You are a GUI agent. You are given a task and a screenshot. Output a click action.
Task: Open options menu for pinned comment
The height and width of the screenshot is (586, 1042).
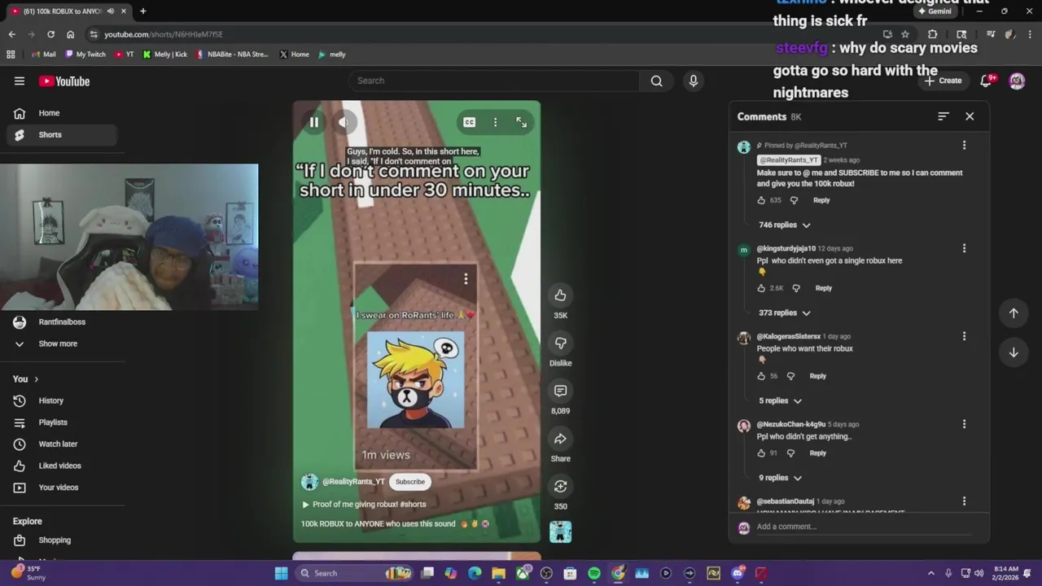pyautogui.click(x=964, y=145)
